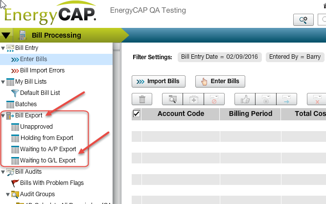Open the Holding from Export list

[x=47, y=138]
